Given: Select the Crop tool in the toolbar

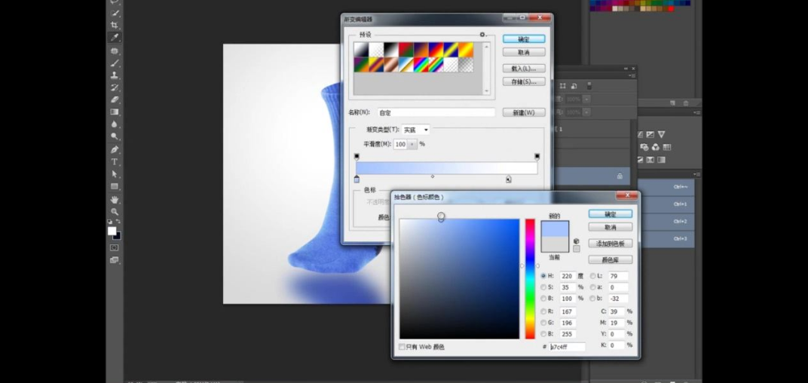Looking at the screenshot, I should (115, 25).
